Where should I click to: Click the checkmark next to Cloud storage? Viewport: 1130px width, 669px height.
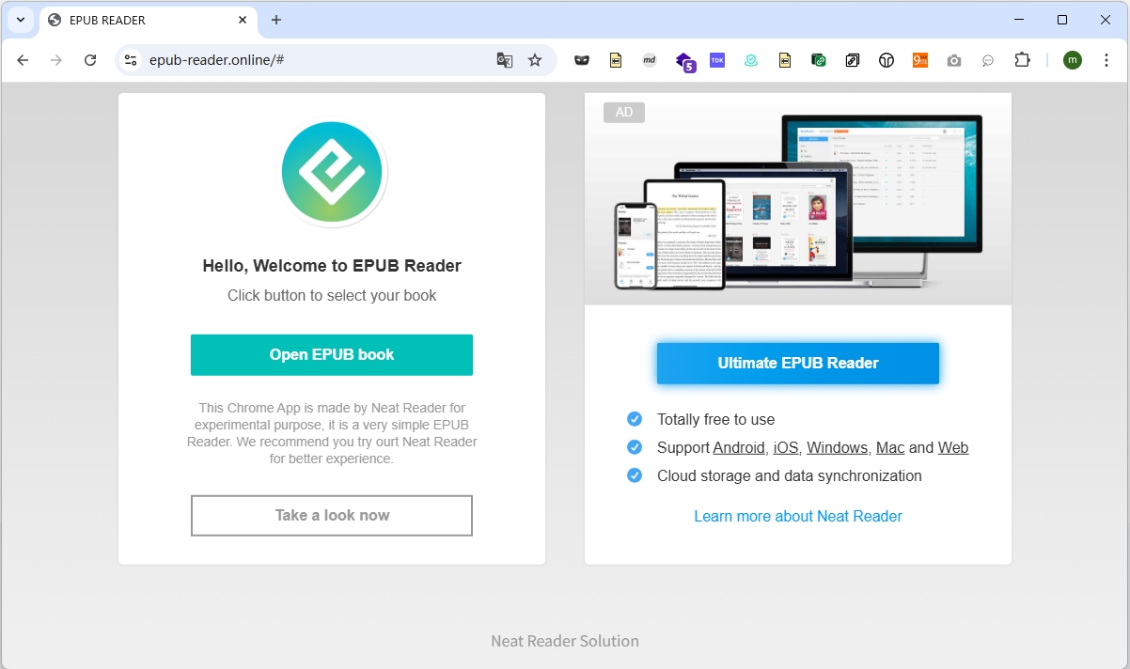tap(635, 475)
